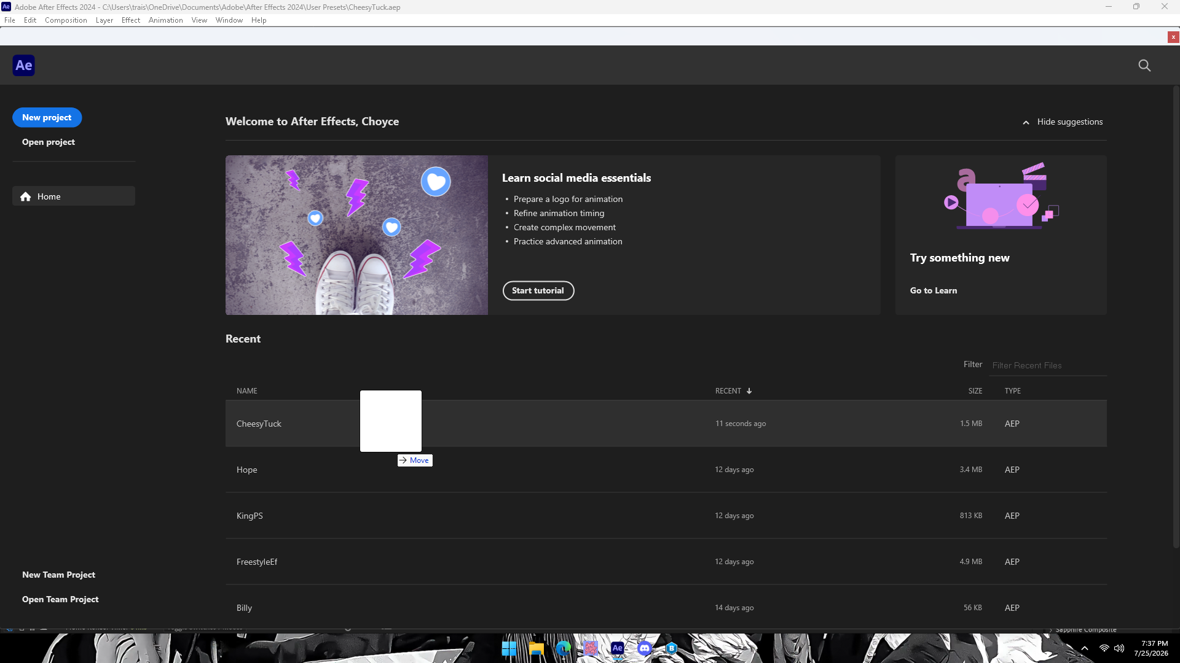Open the blue hexagon B taskbar app

(672, 648)
